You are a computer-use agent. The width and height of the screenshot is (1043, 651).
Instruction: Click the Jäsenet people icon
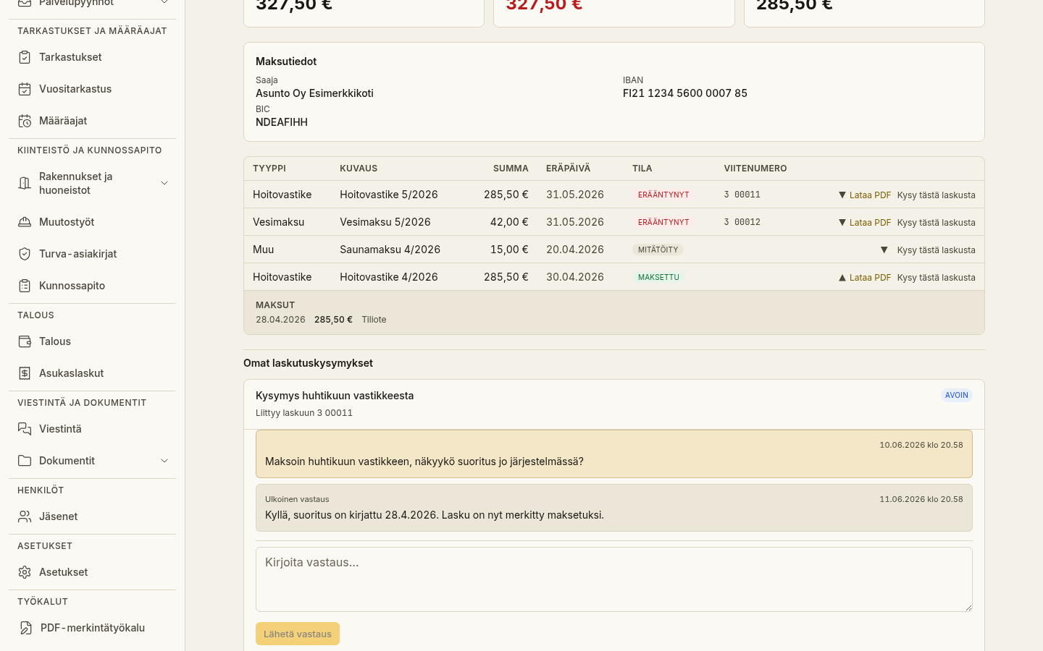coord(25,516)
